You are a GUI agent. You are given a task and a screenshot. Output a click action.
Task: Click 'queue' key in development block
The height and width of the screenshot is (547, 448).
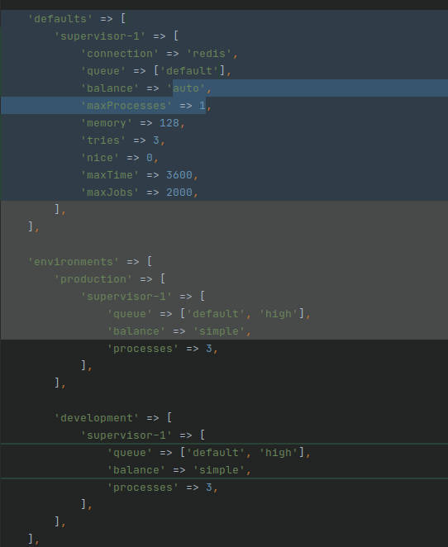tap(130, 453)
